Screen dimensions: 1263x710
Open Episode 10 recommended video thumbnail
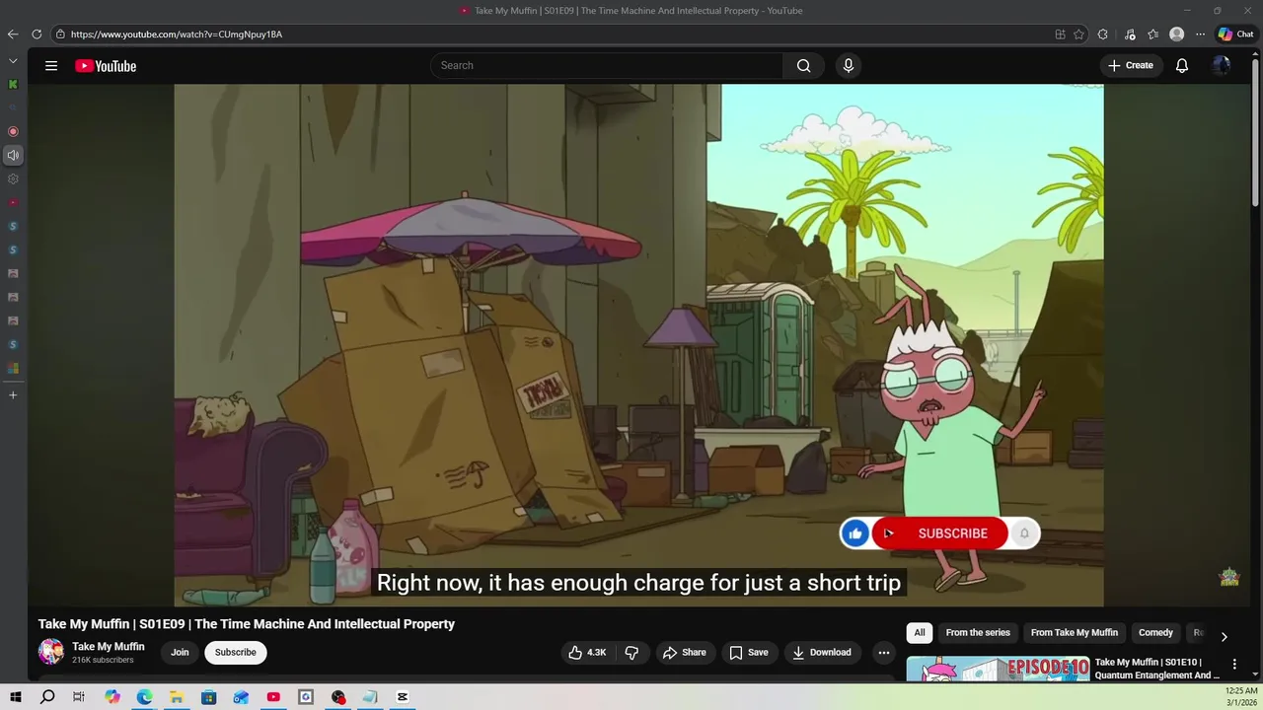coord(998,670)
